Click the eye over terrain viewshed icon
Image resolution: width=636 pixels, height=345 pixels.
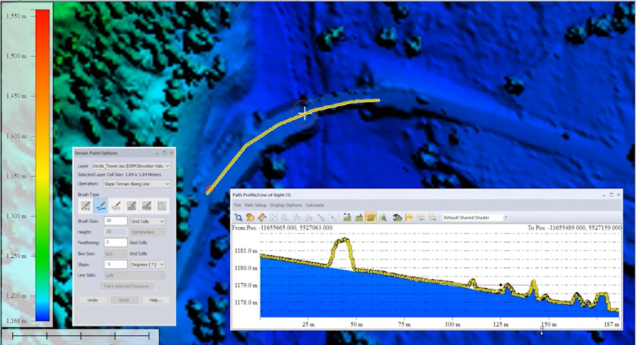pyautogui.click(x=397, y=217)
